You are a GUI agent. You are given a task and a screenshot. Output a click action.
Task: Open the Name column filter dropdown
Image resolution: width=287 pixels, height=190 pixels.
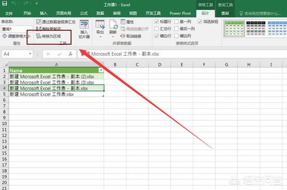click(101, 70)
